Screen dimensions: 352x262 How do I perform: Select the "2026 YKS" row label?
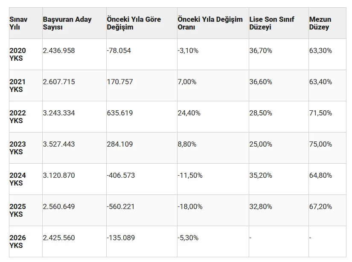pyautogui.click(x=17, y=241)
